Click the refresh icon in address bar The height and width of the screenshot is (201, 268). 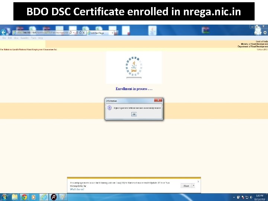pyautogui.click(x=80, y=33)
